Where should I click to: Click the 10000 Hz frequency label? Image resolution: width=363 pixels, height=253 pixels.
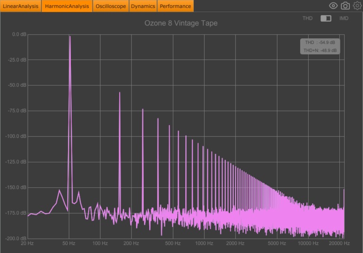(308, 243)
